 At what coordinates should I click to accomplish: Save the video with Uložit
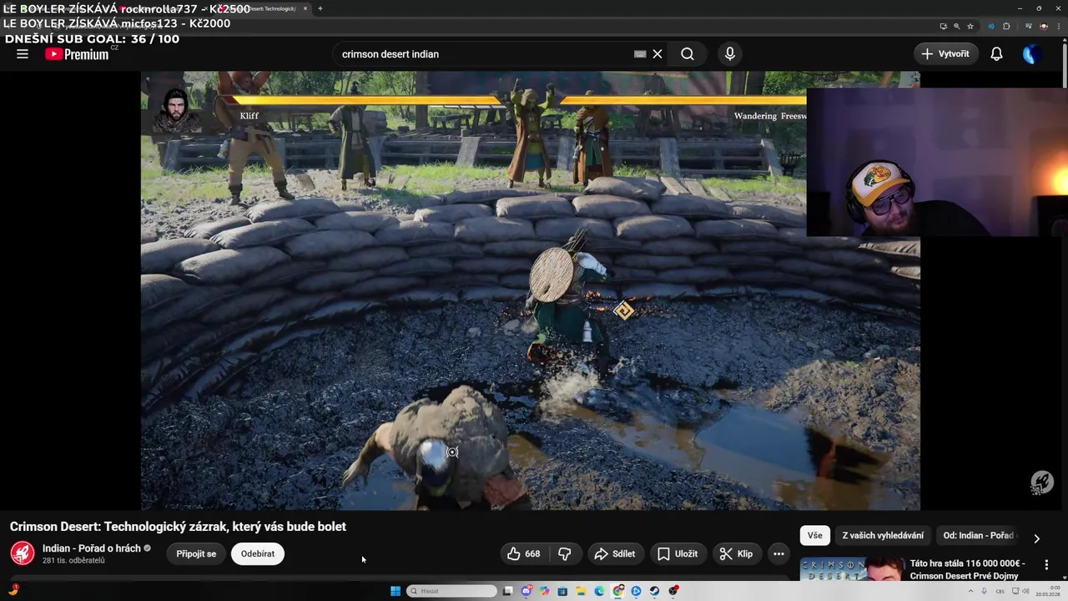[x=678, y=553]
